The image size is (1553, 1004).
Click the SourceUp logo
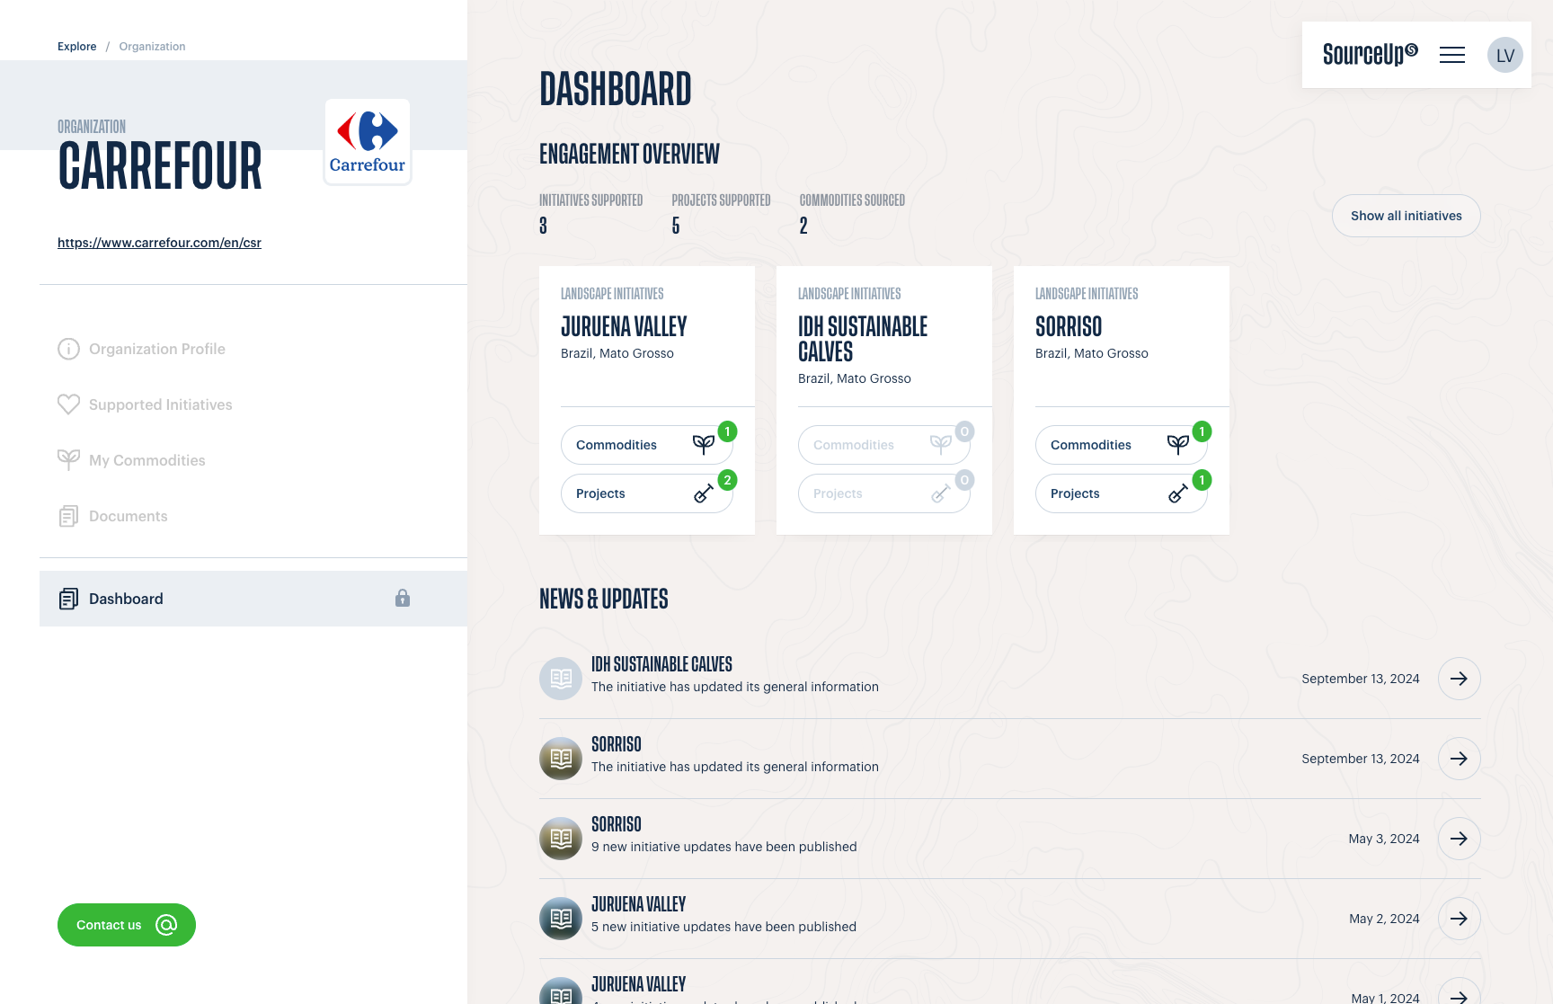[x=1370, y=55]
